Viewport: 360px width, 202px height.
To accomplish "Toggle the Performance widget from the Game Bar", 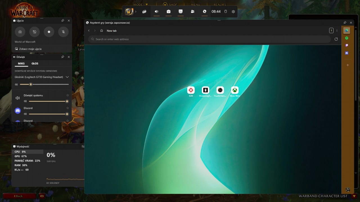I will coord(181,12).
